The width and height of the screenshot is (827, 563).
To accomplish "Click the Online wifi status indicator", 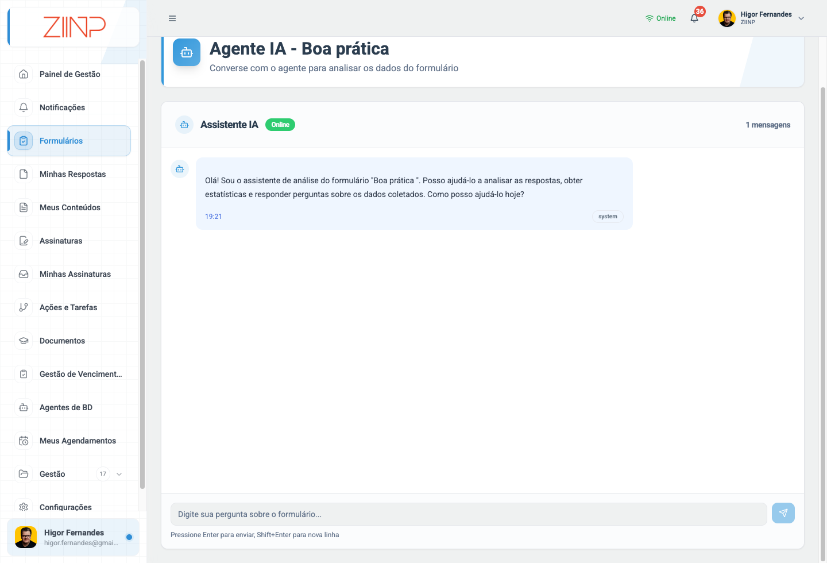I will point(660,18).
